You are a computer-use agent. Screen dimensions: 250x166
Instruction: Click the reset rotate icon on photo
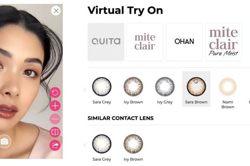pos(55,92)
